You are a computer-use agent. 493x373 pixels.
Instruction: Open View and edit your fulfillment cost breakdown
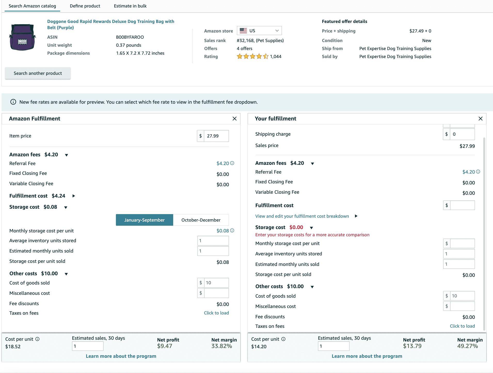(x=302, y=216)
